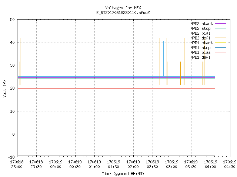
Task: Click the x-axis tick '170619 01:00'
Action: pyautogui.click(x=94, y=164)
